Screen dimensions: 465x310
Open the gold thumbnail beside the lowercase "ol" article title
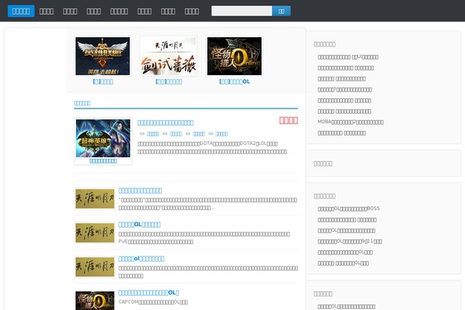[95, 267]
